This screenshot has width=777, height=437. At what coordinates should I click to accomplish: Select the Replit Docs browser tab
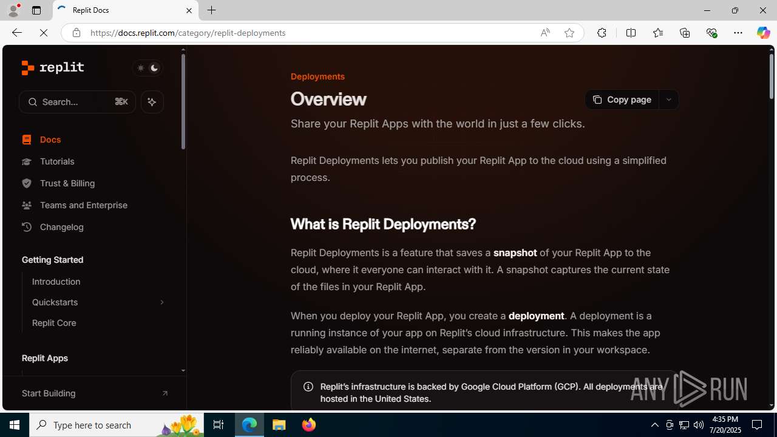tap(126, 10)
